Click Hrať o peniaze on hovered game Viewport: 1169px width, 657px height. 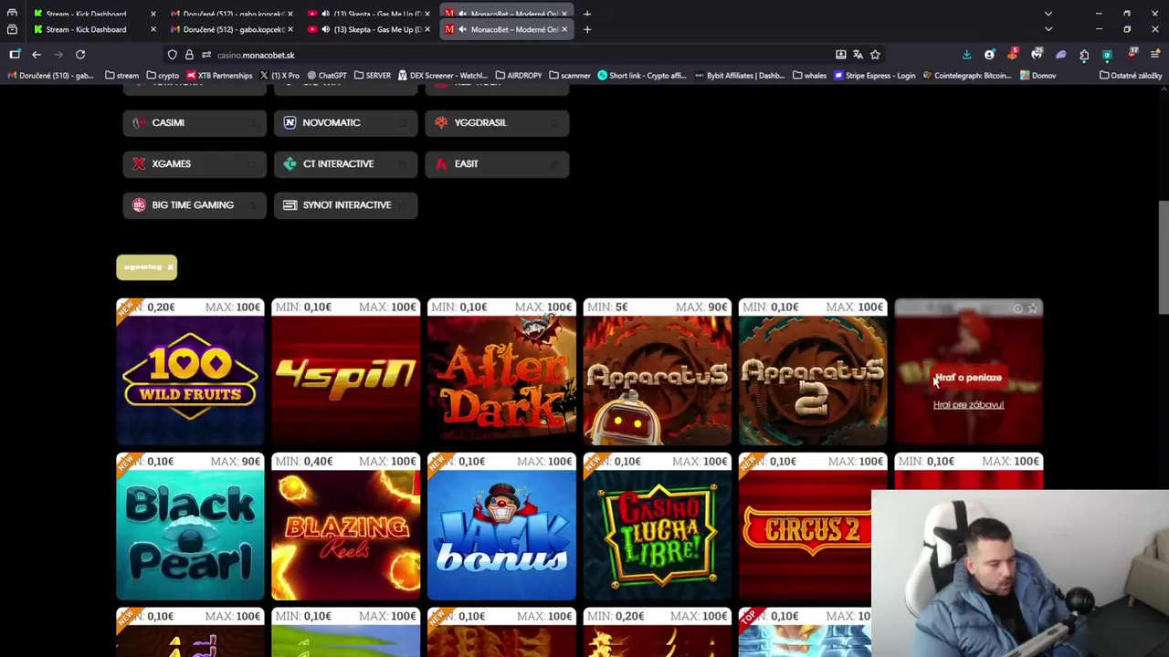coord(968,378)
